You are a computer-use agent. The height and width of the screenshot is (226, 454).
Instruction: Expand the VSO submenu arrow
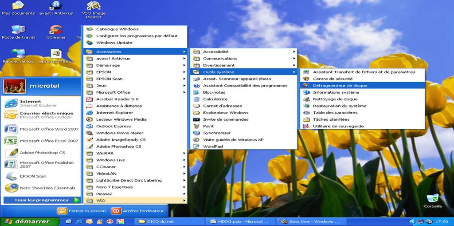tap(184, 201)
